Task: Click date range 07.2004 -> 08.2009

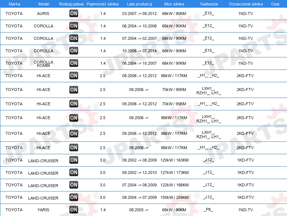Action: click(x=139, y=185)
